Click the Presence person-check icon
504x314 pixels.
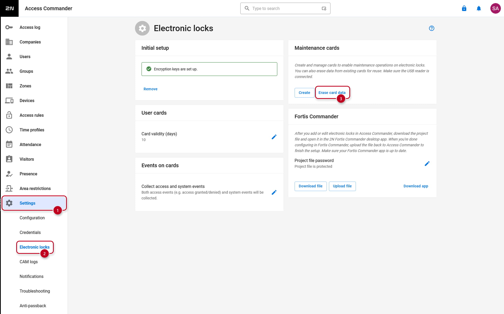pyautogui.click(x=9, y=174)
